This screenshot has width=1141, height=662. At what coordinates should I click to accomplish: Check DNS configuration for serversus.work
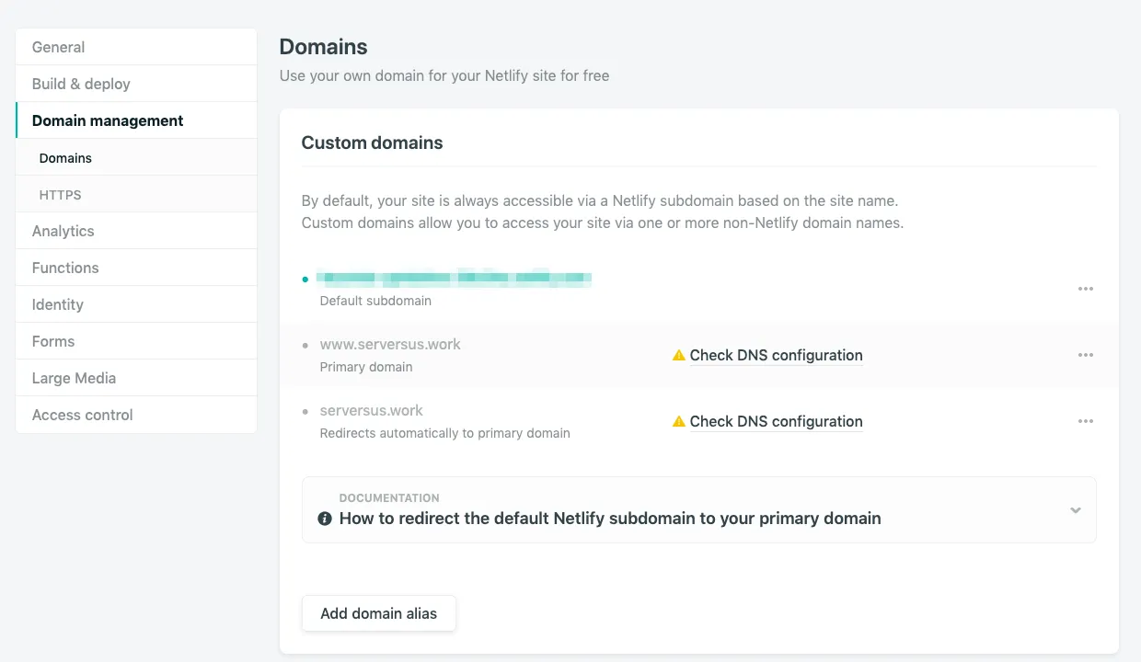coord(777,421)
